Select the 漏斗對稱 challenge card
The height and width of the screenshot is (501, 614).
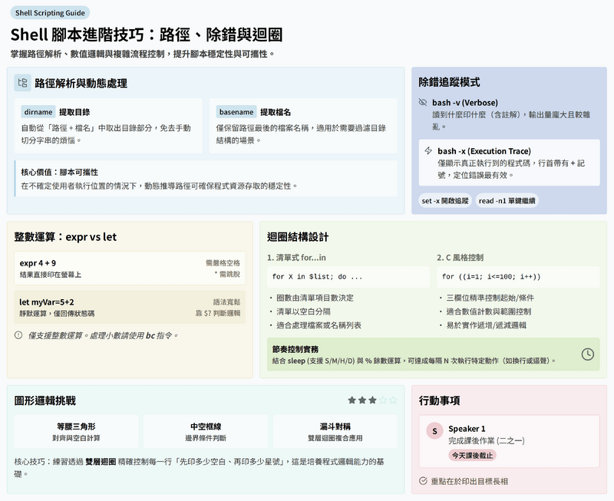point(335,431)
